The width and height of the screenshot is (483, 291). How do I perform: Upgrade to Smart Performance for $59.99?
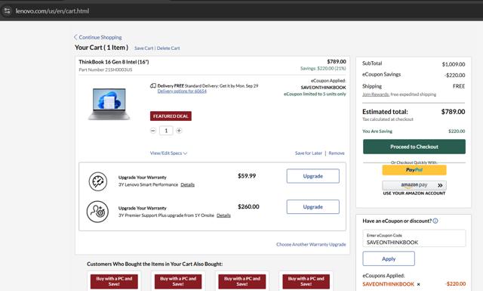pos(313,176)
